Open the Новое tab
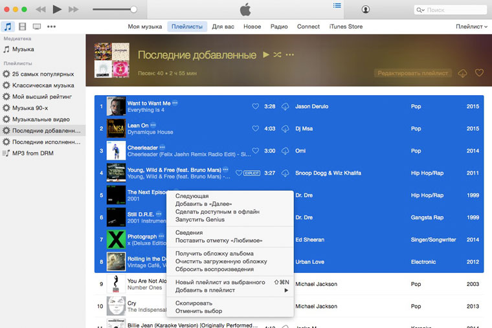This screenshot has width=492, height=328. (x=252, y=27)
